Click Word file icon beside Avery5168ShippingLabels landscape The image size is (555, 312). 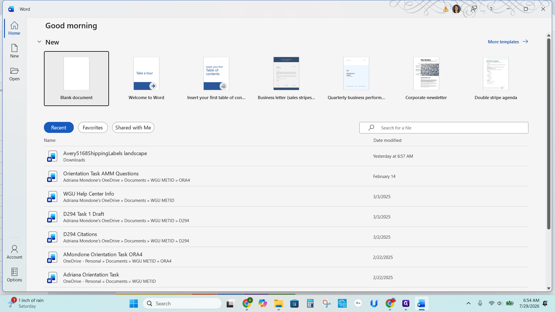pos(52,156)
